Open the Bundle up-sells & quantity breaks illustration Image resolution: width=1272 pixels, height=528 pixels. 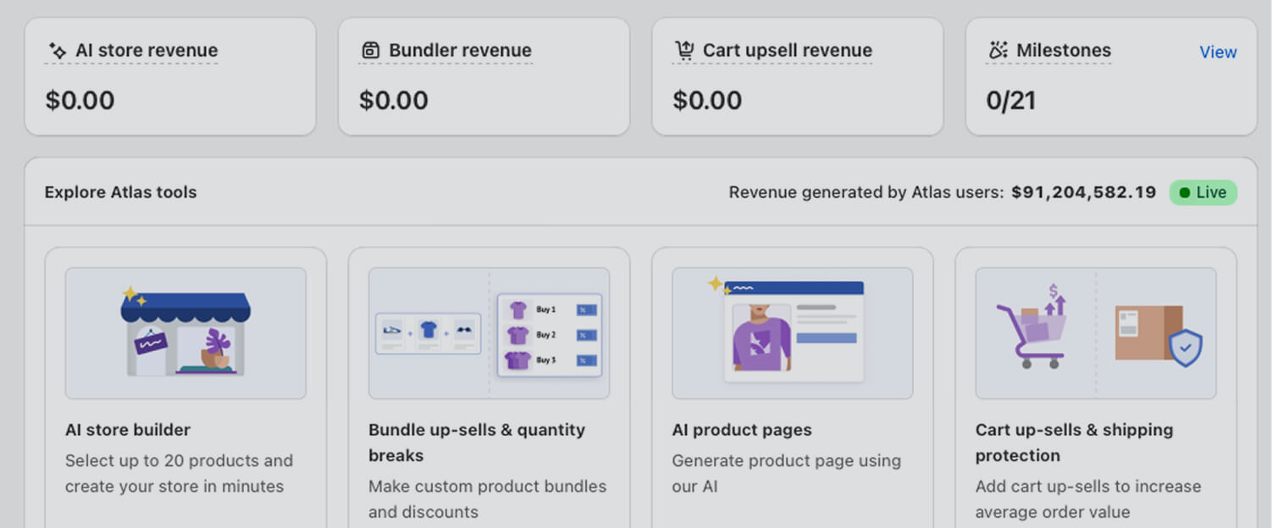pos(489,333)
